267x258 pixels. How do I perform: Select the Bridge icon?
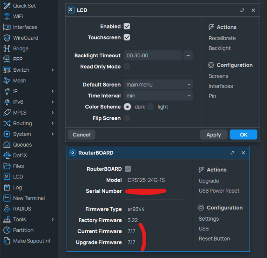point(7,49)
